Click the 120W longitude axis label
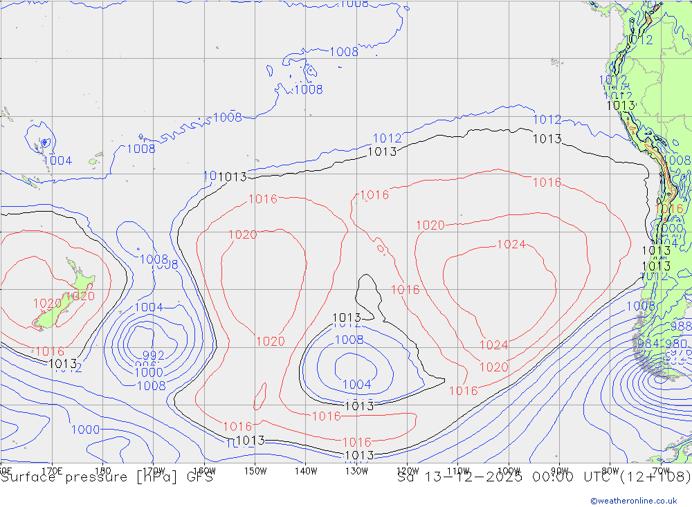Viewport: 692px width, 507px height. coord(408,471)
